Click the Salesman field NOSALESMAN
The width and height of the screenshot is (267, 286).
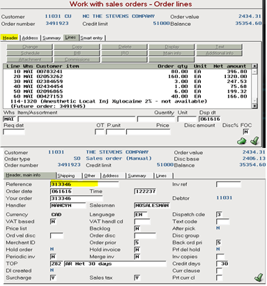click(x=152, y=206)
